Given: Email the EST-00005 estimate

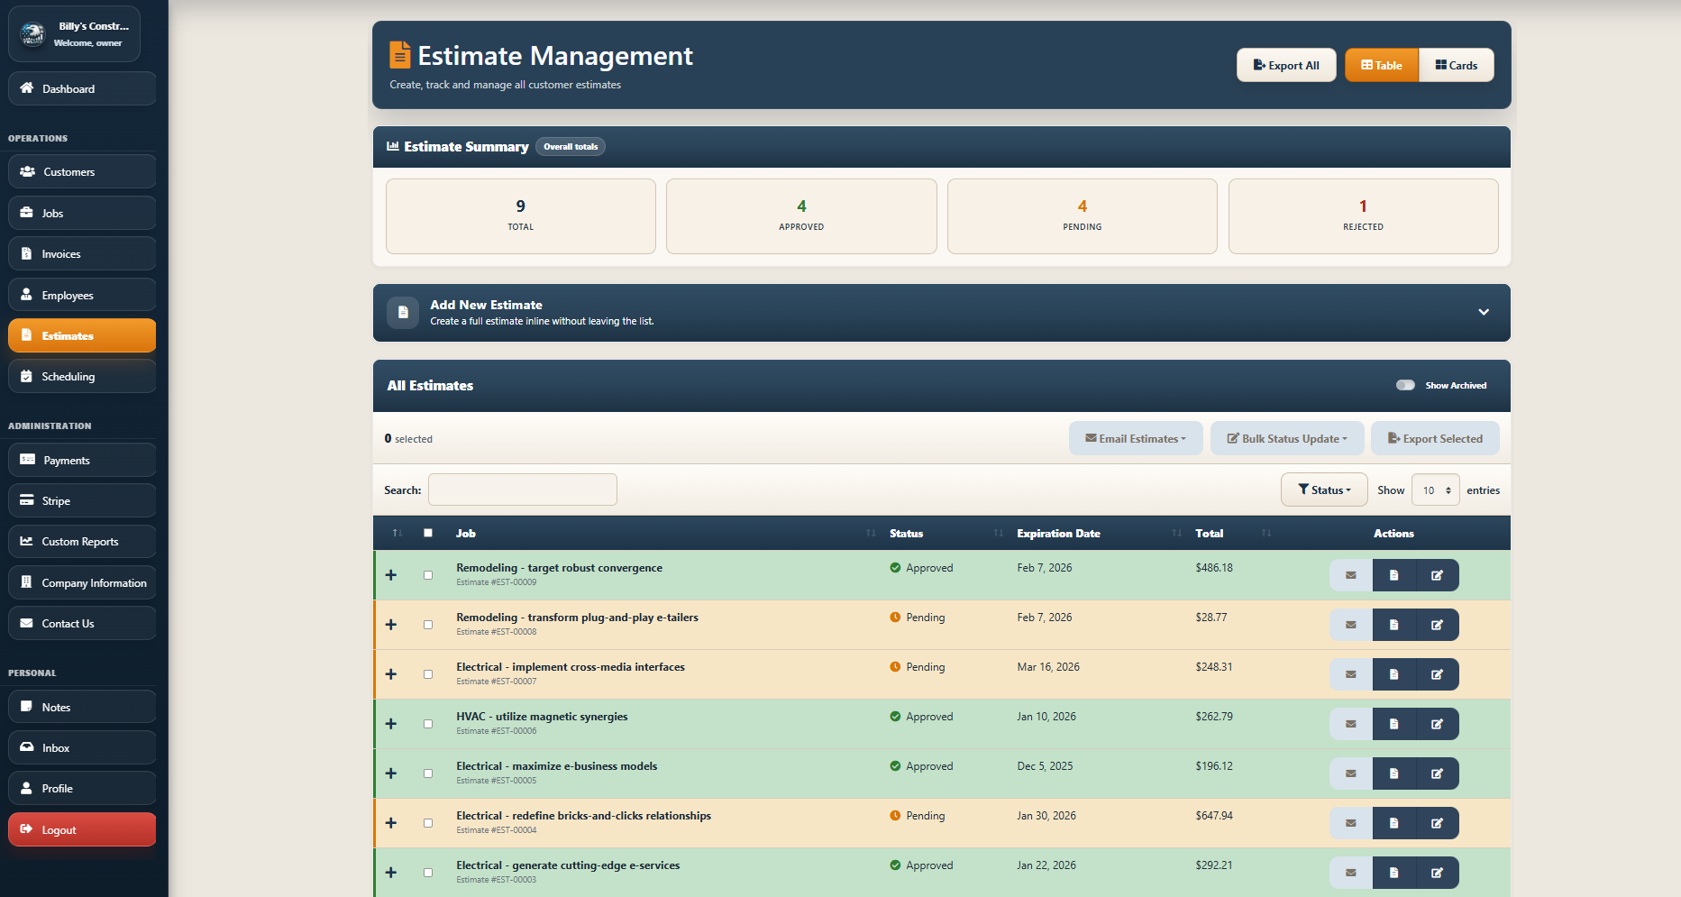Looking at the screenshot, I should [1350, 773].
